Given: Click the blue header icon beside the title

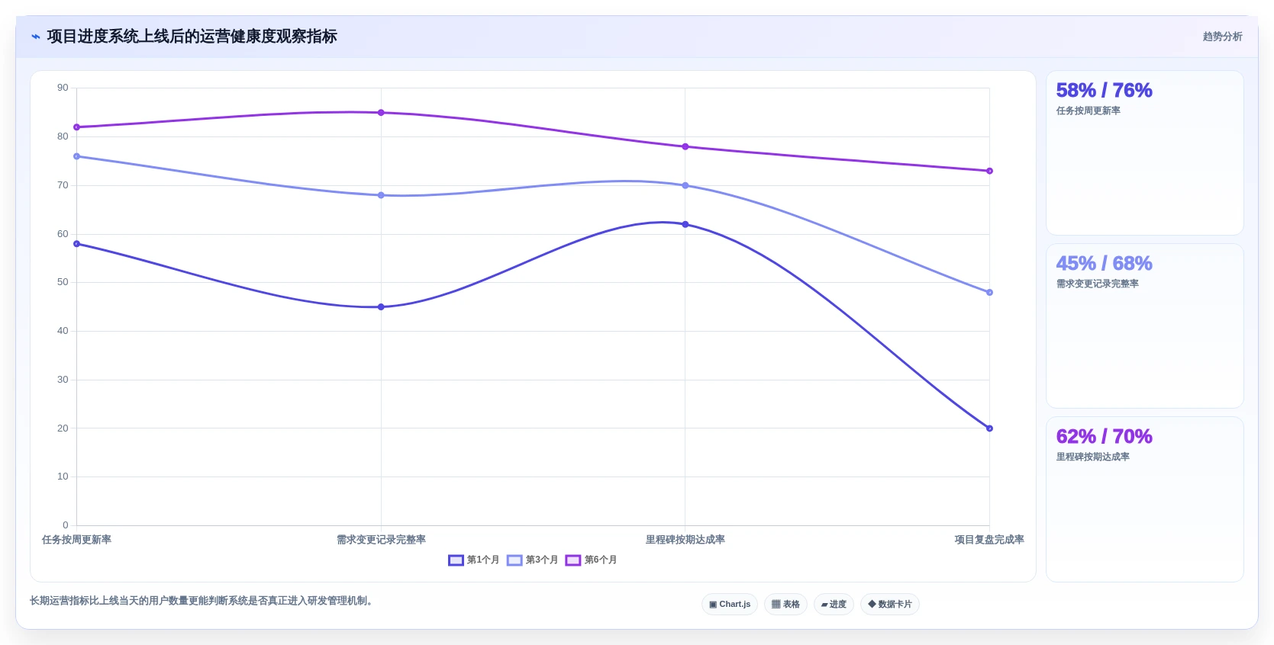Looking at the screenshot, I should 35,37.
